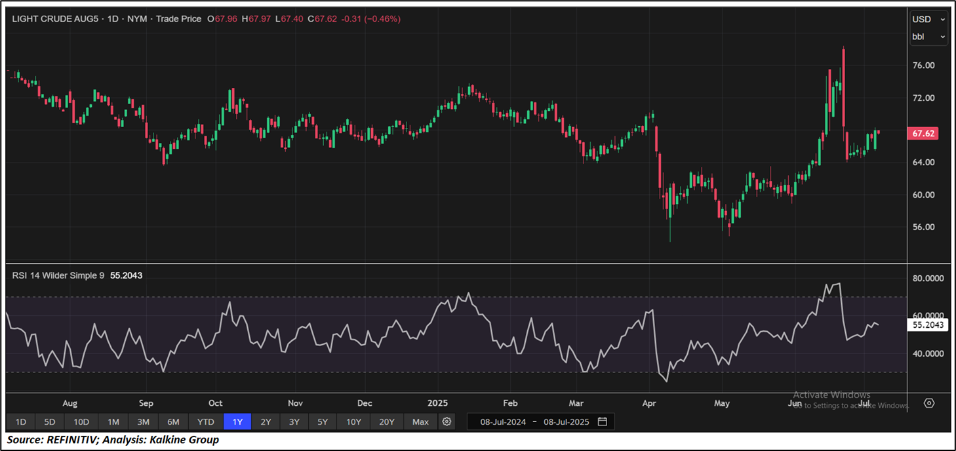
Task: Click the calendar icon beside date range
Action: point(603,422)
